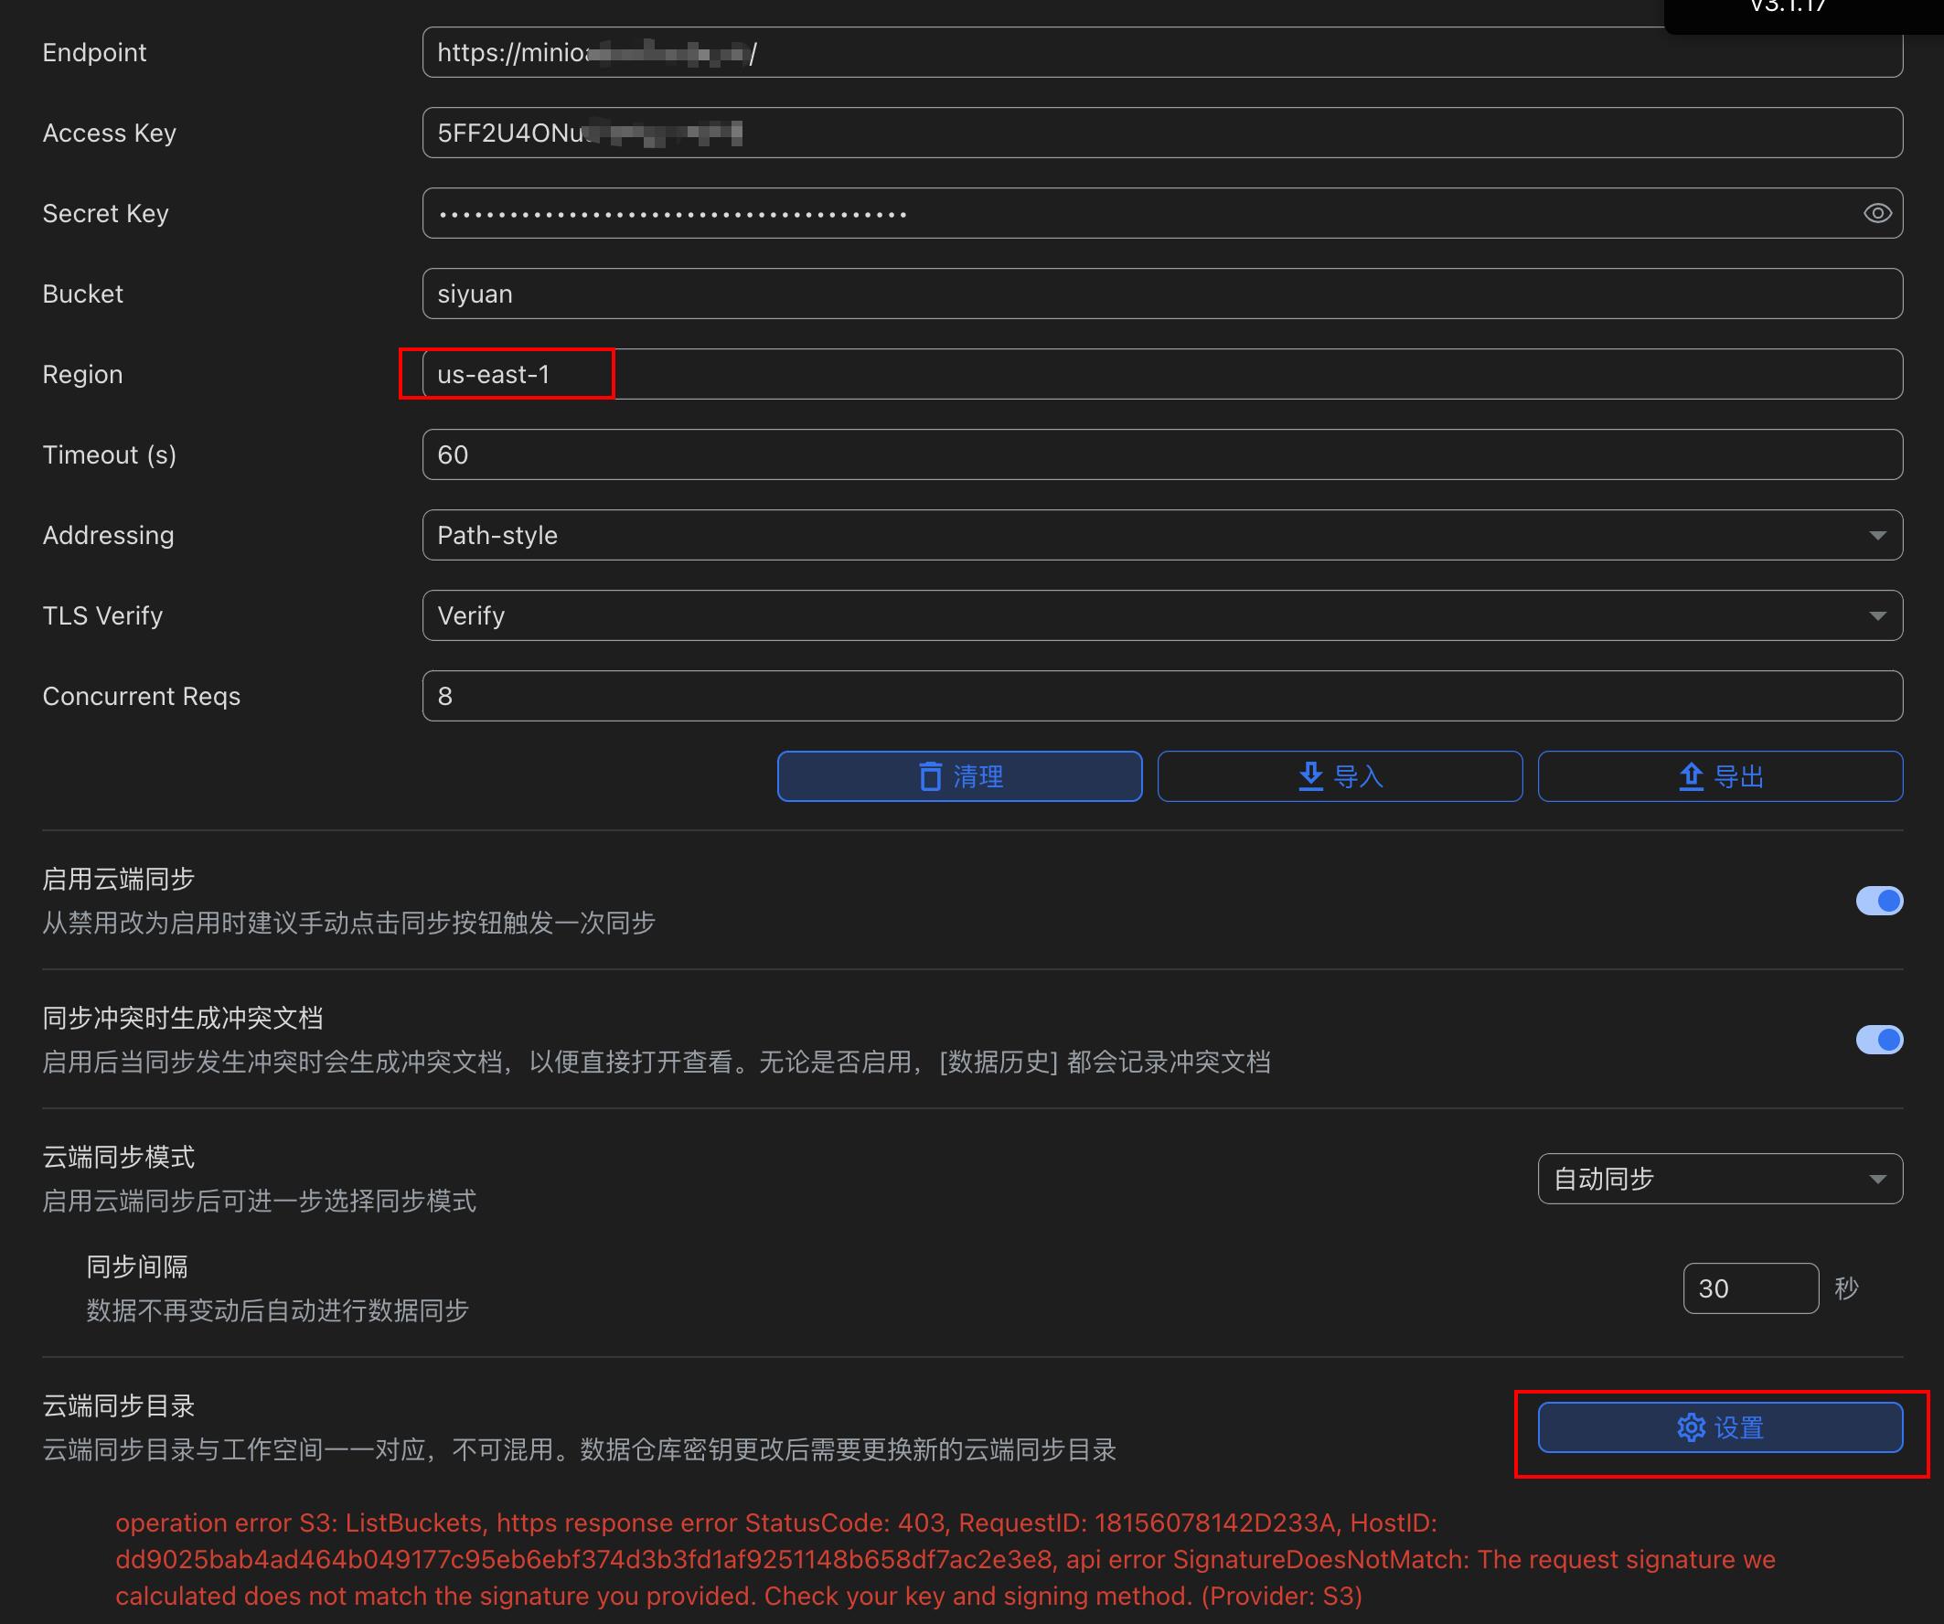Open the 云端同步模式 自动同步 dropdown
The width and height of the screenshot is (1944, 1624).
[x=1719, y=1179]
